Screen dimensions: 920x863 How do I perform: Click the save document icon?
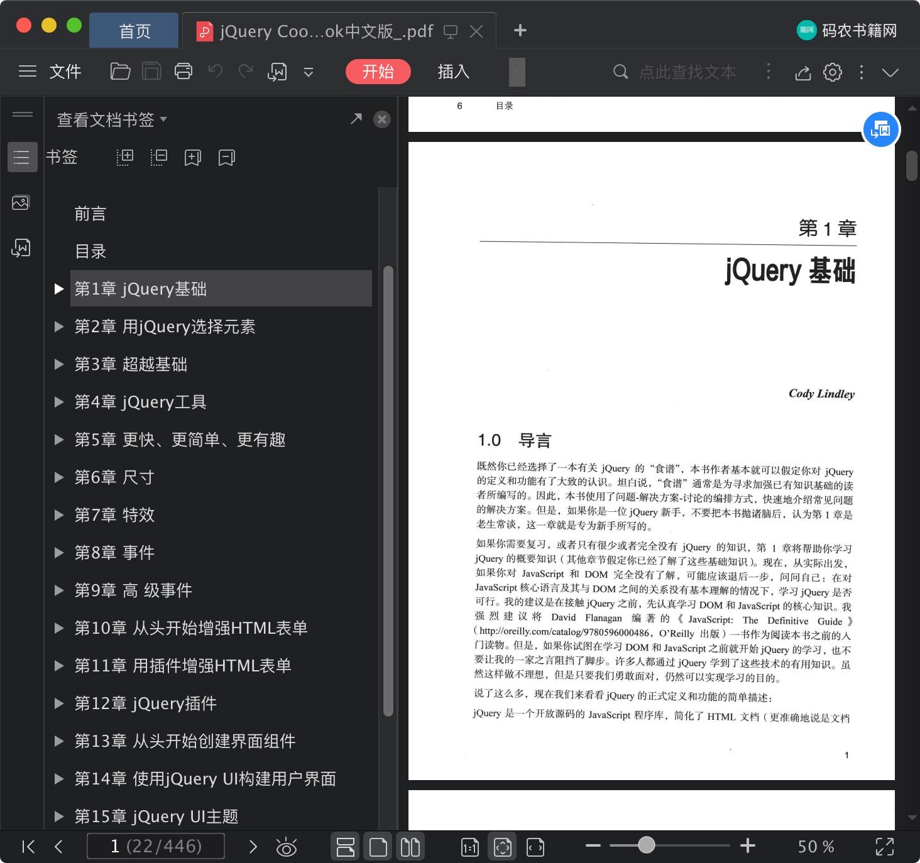click(x=151, y=72)
